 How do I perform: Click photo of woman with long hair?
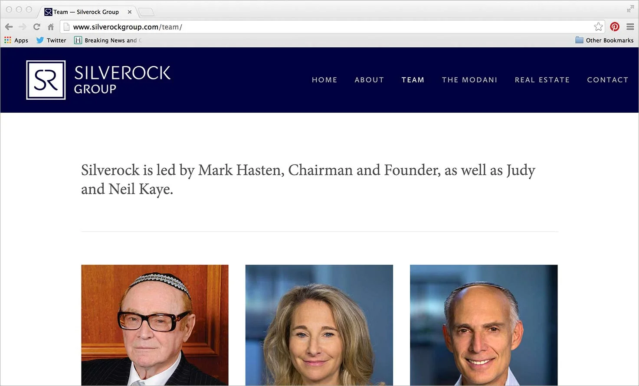[x=319, y=325]
